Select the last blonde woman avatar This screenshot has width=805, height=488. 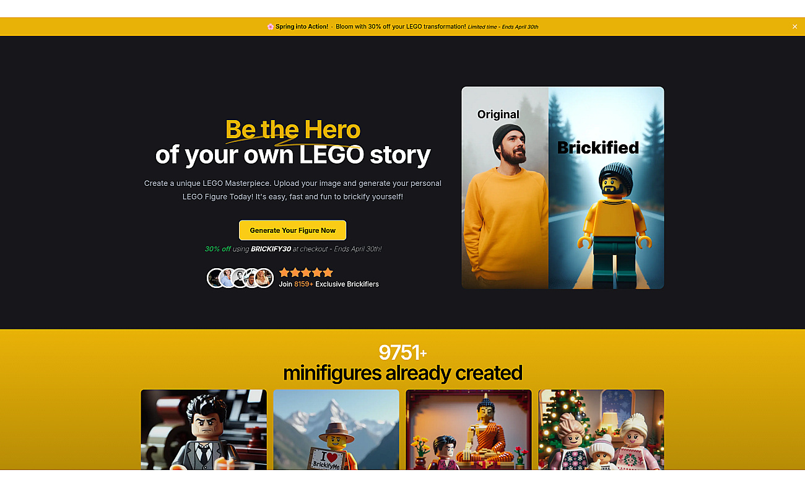[264, 278]
